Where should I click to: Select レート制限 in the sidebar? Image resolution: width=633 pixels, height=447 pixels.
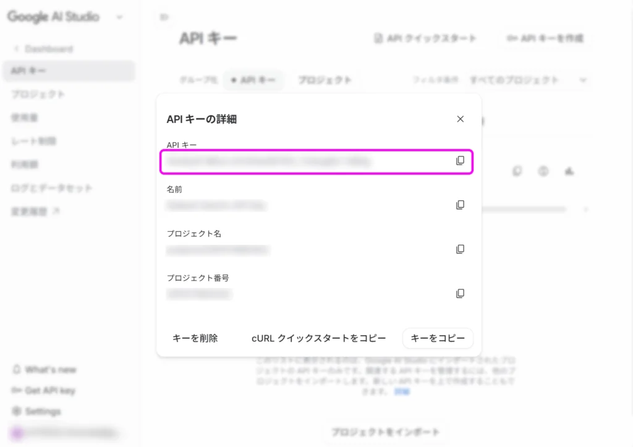(33, 141)
